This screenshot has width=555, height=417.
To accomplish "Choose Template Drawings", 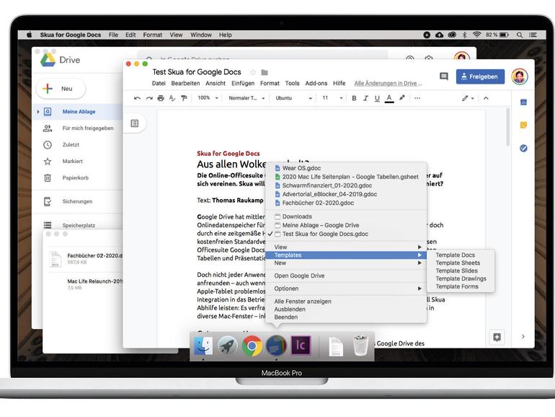I will 461,278.
